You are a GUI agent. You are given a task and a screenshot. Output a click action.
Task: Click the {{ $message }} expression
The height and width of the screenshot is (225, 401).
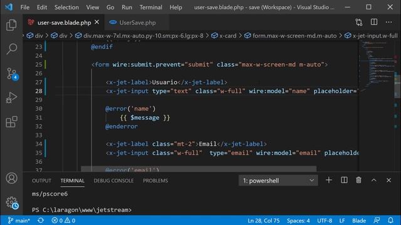pos(145,117)
